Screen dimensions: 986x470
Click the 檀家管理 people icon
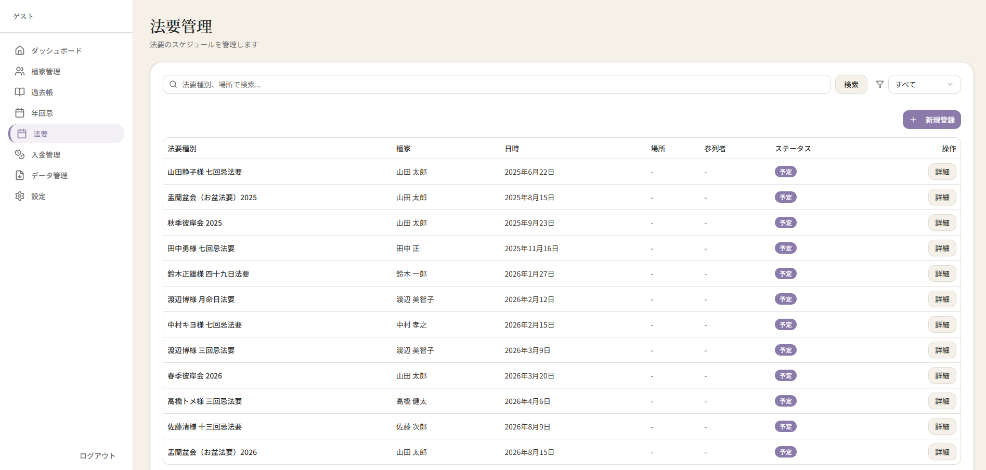[x=20, y=71]
